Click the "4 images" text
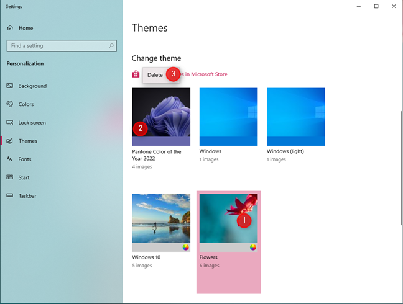The width and height of the screenshot is (403, 304). click(142, 167)
